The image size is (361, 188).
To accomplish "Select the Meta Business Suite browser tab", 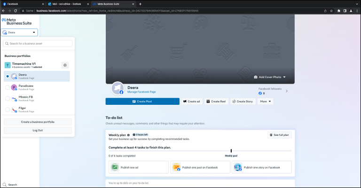I will coord(113,4).
